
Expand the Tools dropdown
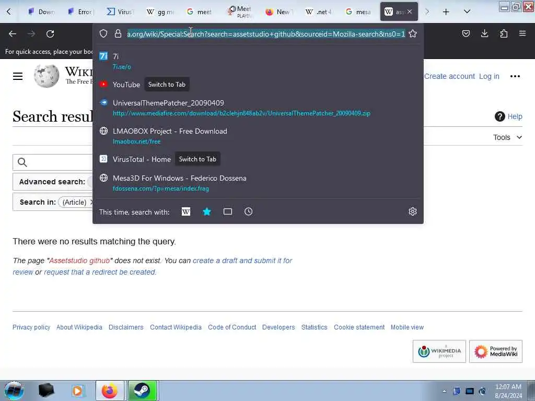coord(507,137)
